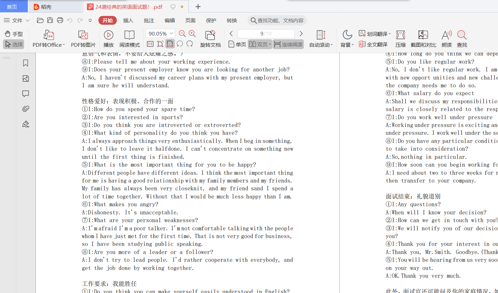The width and height of the screenshot is (498, 293).
Task: Open the quick access customize dropdown
Action: coord(90,21)
